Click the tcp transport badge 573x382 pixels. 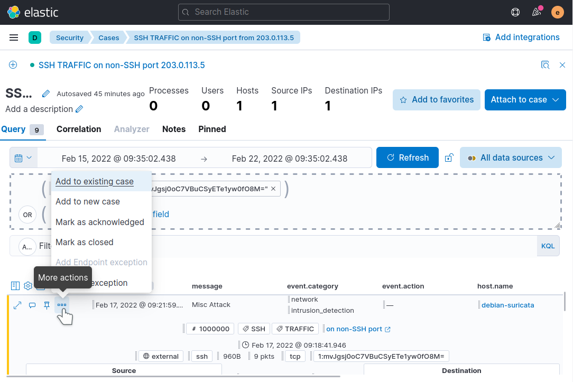click(x=295, y=356)
